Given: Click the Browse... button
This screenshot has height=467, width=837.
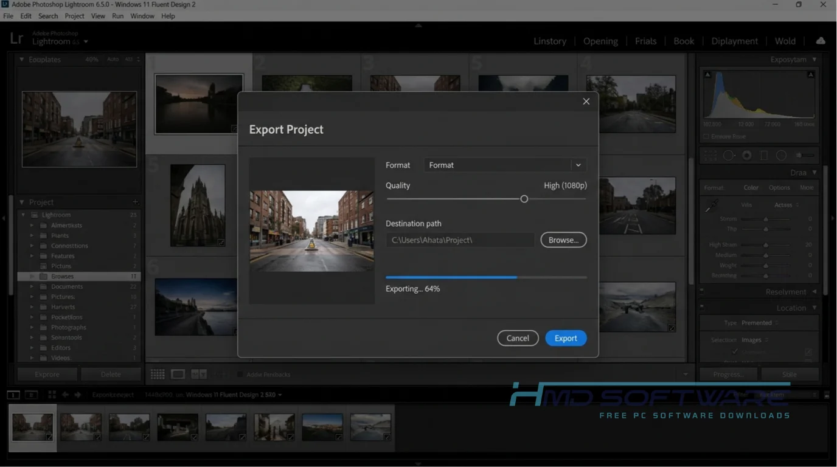Looking at the screenshot, I should [x=563, y=240].
